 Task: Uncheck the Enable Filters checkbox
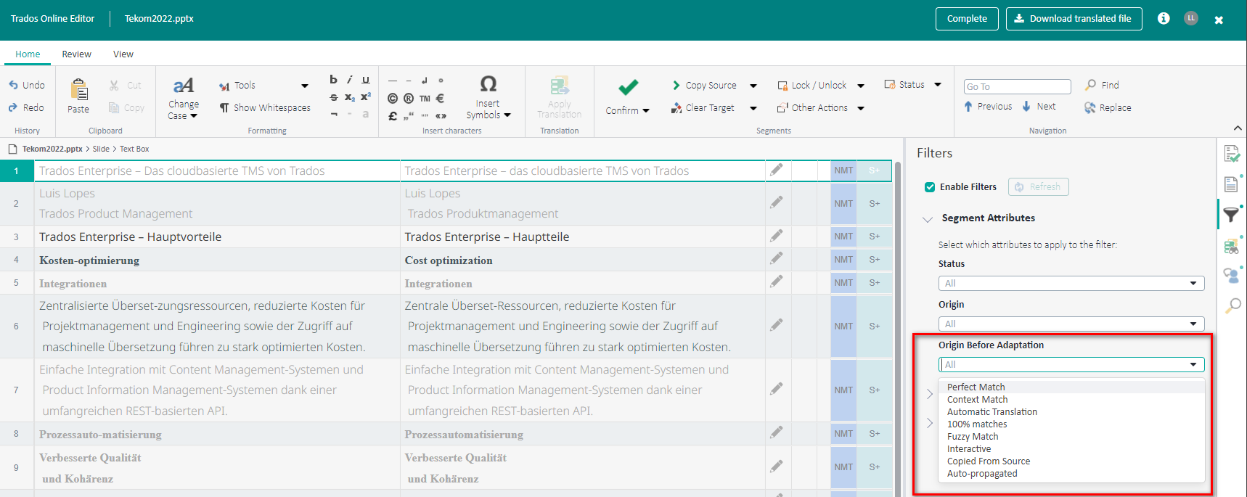pos(930,187)
